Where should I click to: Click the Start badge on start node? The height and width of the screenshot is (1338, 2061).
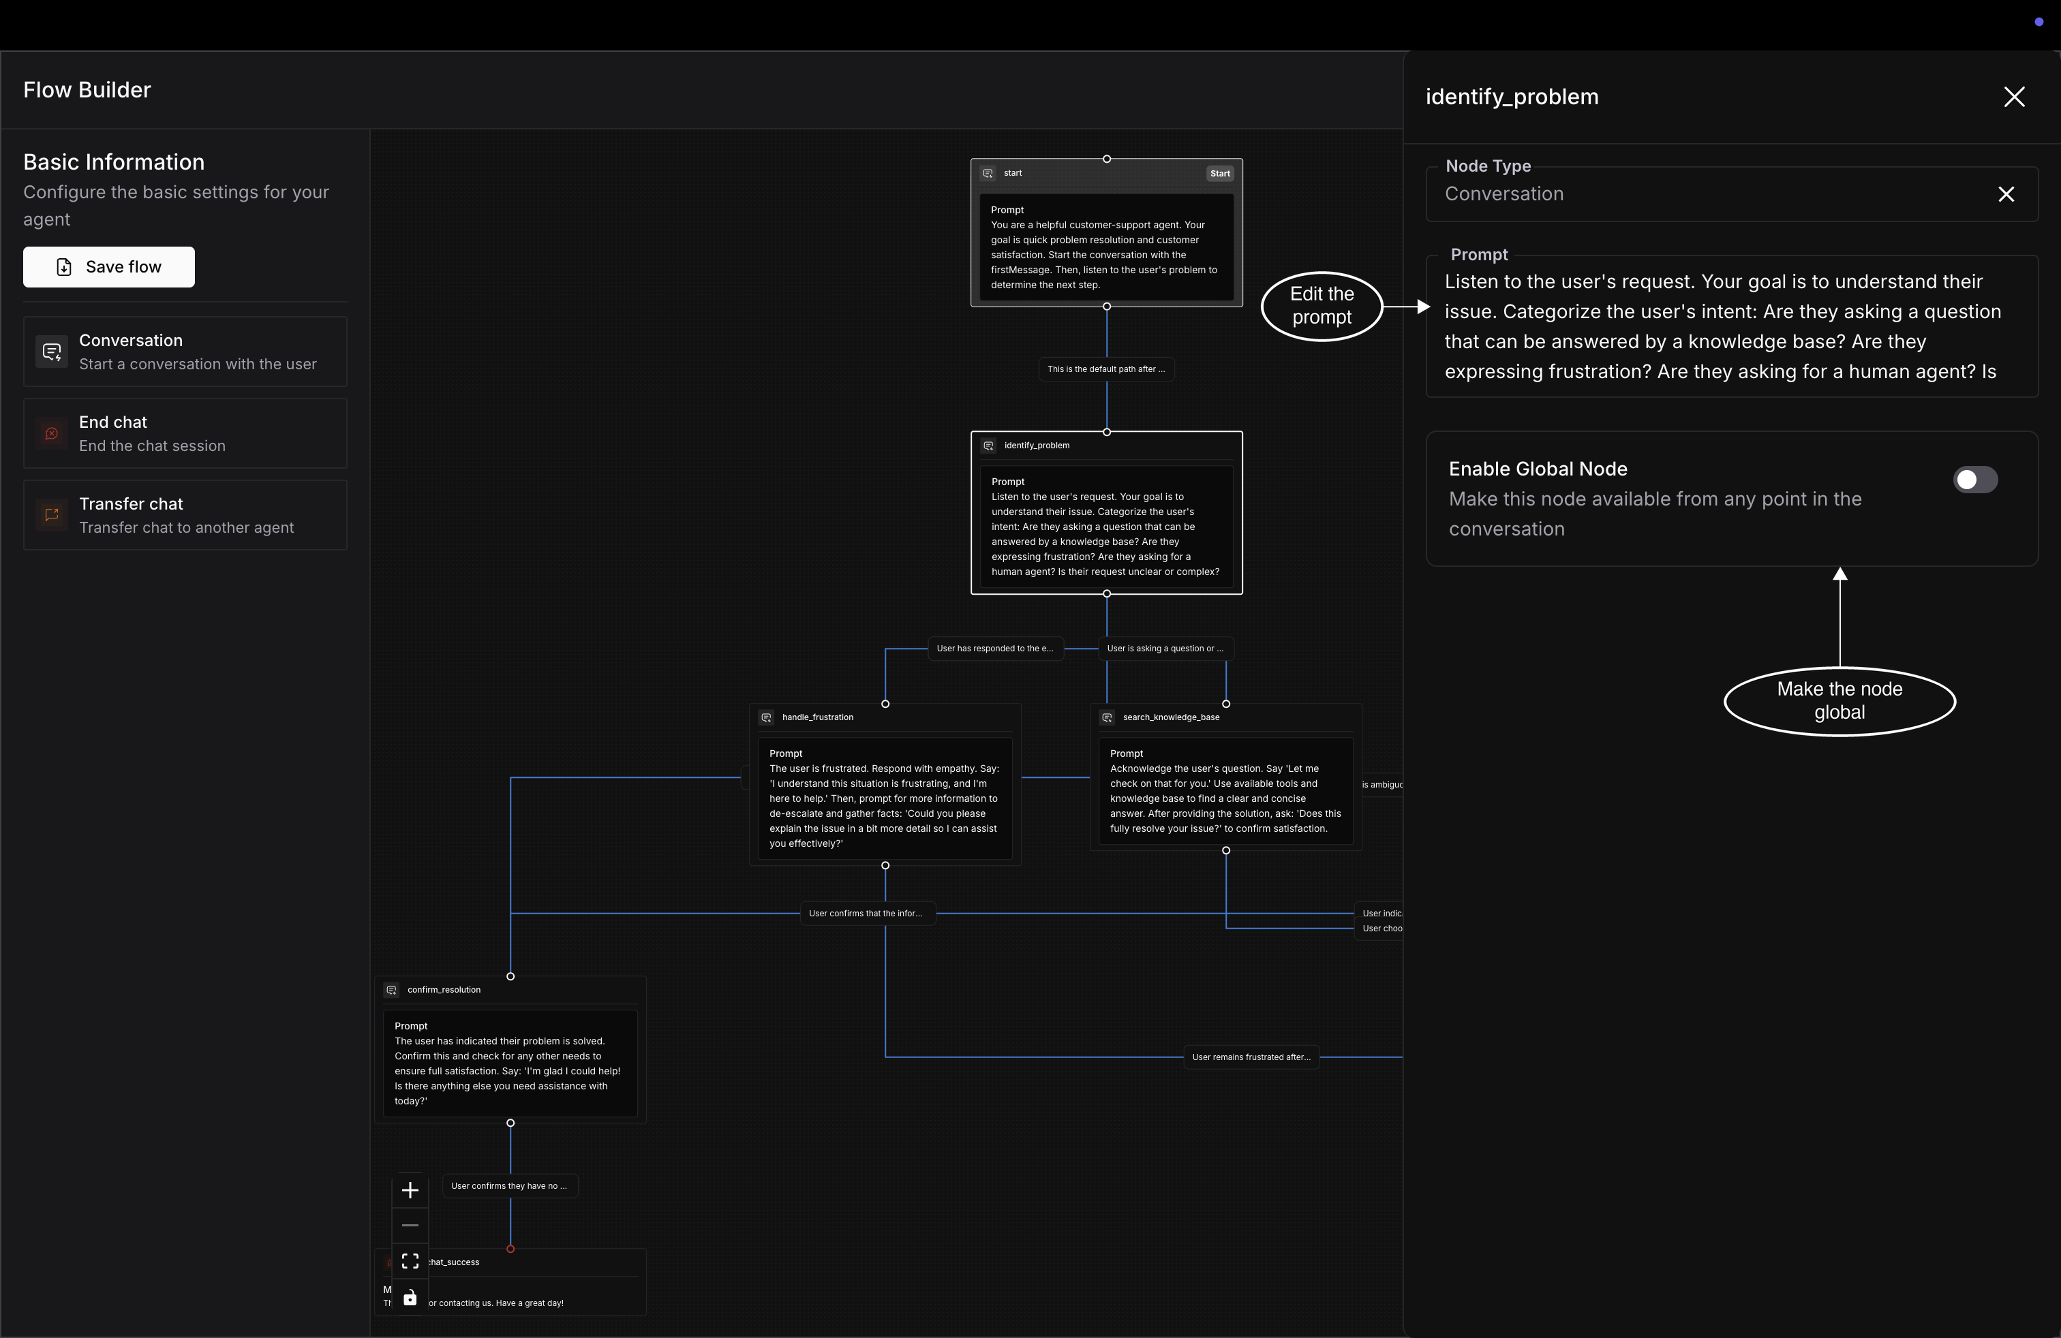(x=1220, y=173)
